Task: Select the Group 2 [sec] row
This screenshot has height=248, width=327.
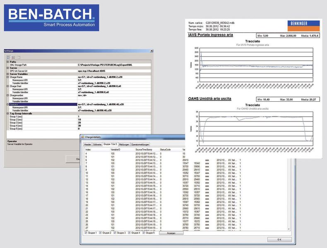Action: 79,120
